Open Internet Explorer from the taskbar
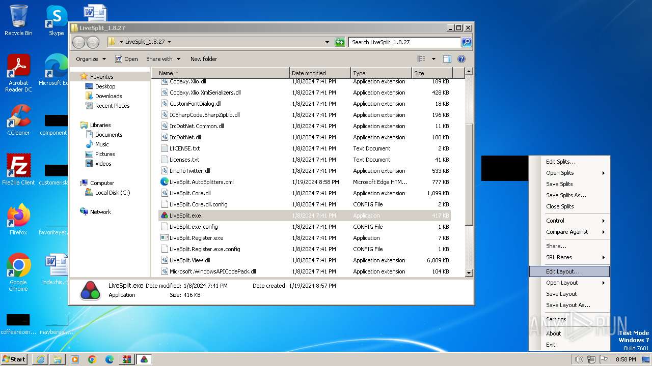The height and width of the screenshot is (366, 652). coord(40,359)
